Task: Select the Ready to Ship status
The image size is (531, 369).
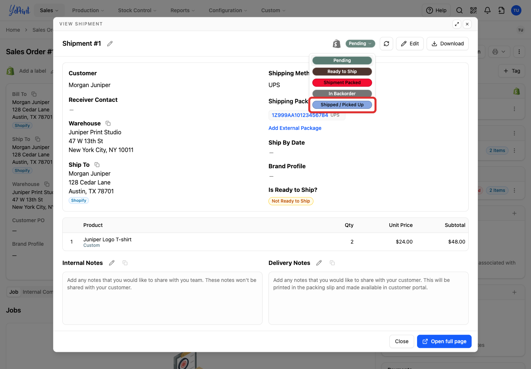Action: (x=342, y=72)
